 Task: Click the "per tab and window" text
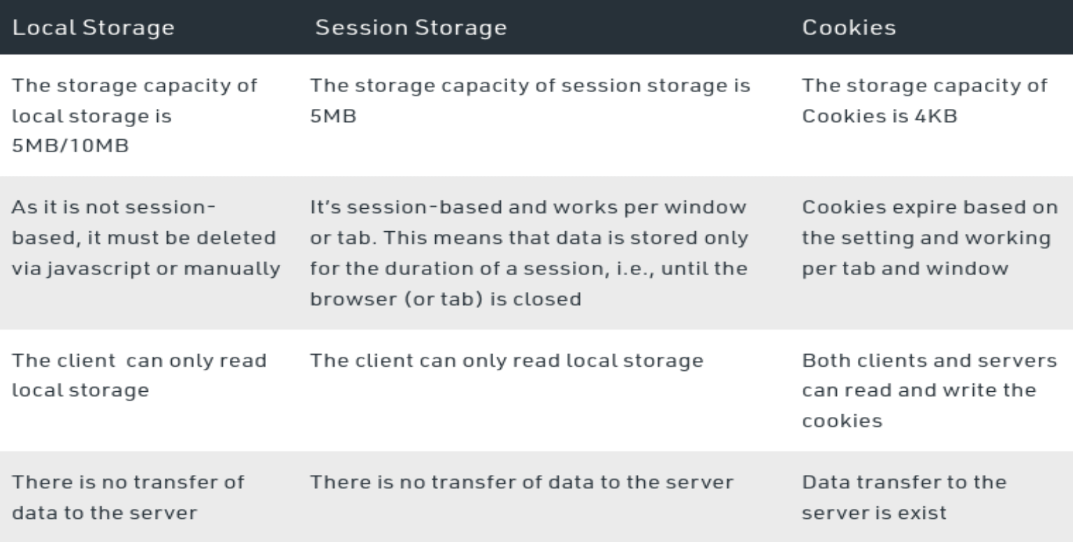[905, 269]
